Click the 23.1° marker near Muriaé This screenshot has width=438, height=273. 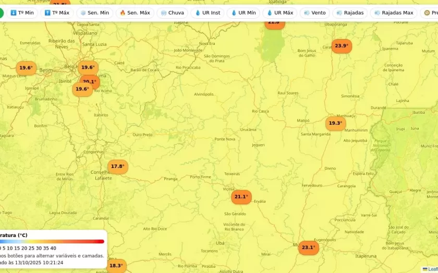pos(308,248)
